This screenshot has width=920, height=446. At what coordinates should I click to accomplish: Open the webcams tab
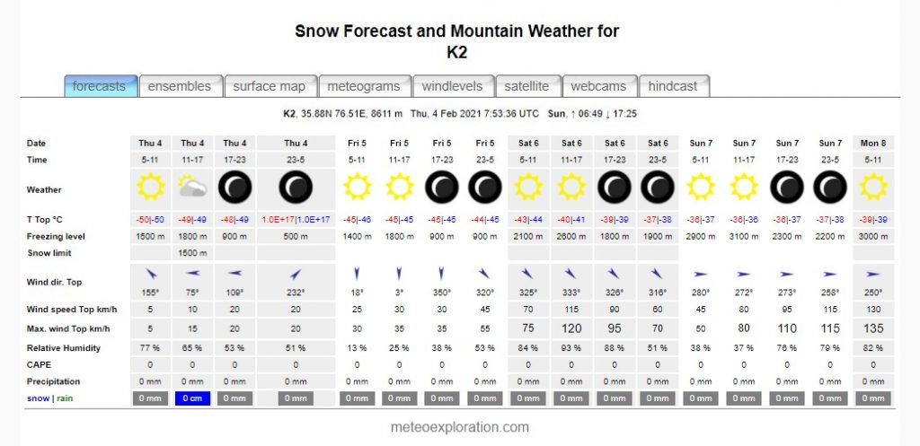598,86
